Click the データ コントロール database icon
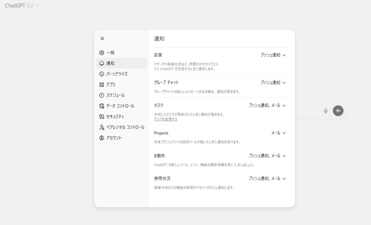This screenshot has width=371, height=225. pos(101,106)
